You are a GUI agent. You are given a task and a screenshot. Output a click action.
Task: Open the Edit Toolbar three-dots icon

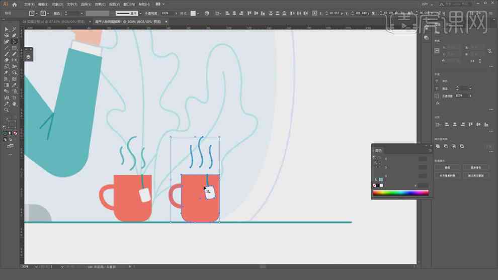tap(10, 154)
